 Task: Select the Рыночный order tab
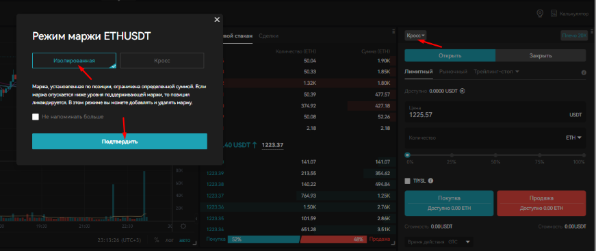453,71
